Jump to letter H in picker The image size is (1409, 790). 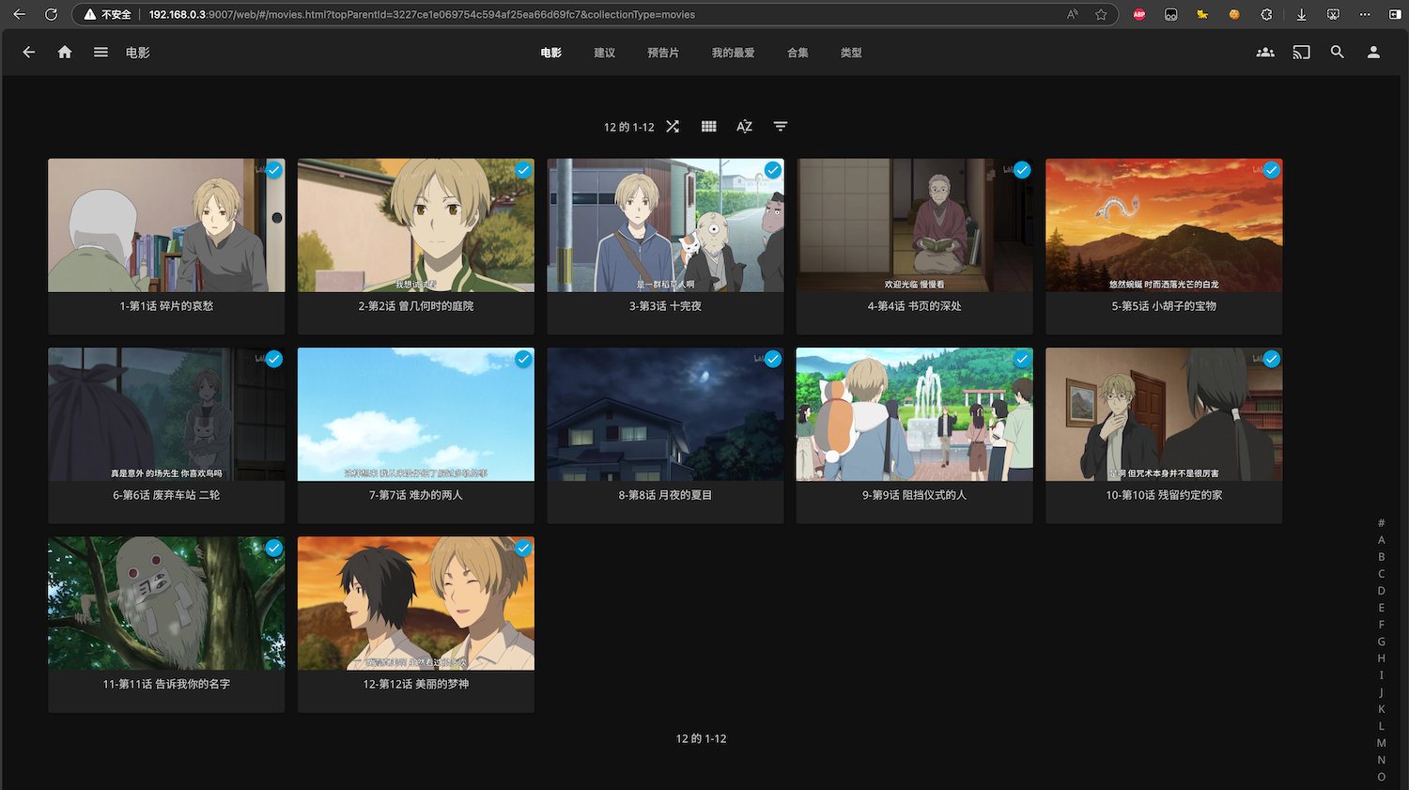[x=1382, y=658]
